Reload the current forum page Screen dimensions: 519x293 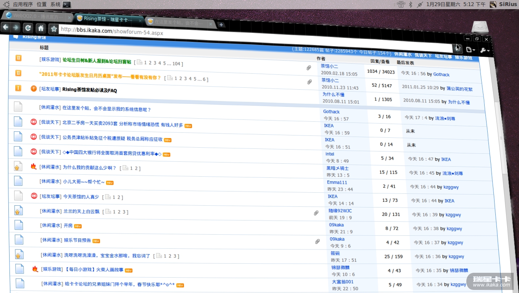27,28
